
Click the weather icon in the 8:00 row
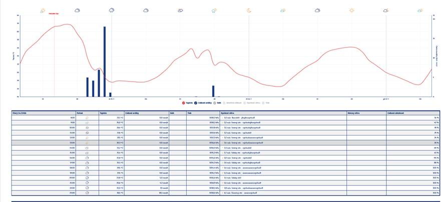tap(87, 117)
